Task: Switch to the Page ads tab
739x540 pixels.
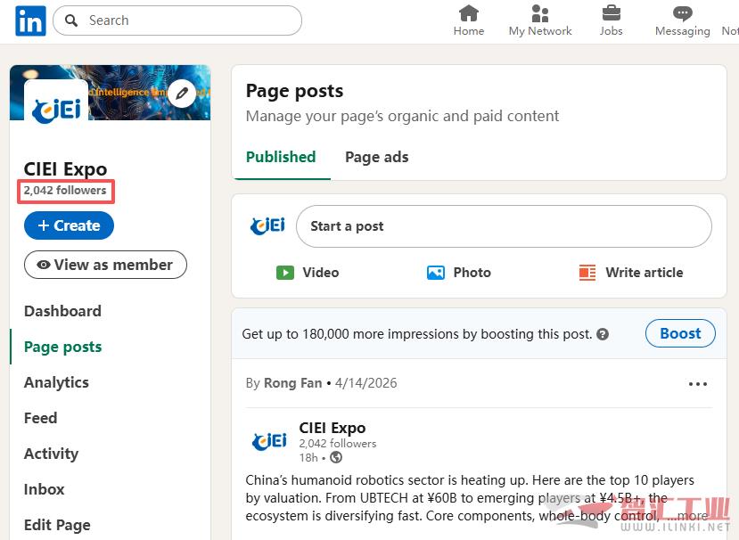Action: (376, 157)
